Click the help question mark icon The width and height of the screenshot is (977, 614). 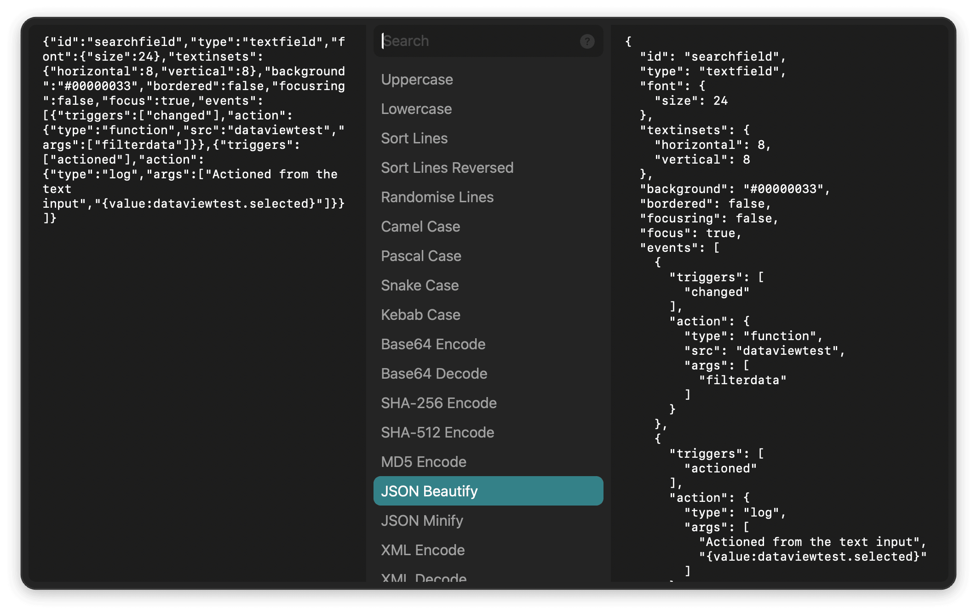pos(587,41)
